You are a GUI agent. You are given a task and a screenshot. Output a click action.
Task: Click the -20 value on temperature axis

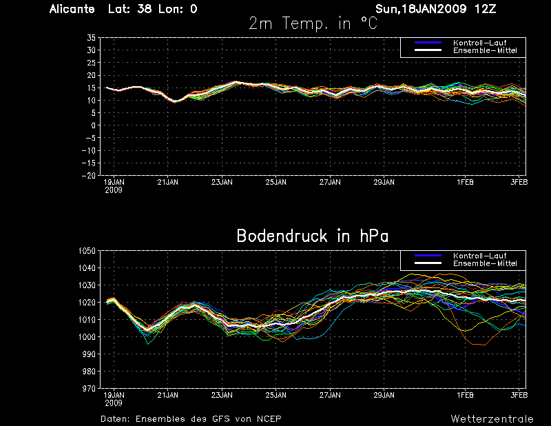tap(89, 176)
